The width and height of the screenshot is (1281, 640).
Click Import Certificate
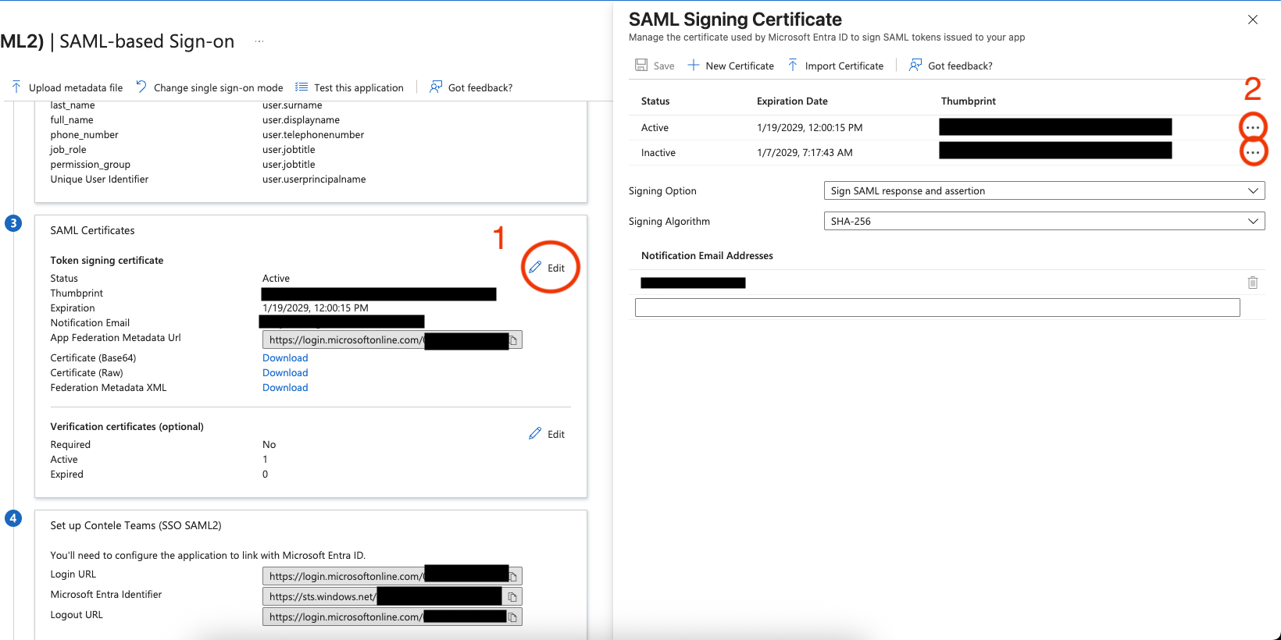(835, 66)
